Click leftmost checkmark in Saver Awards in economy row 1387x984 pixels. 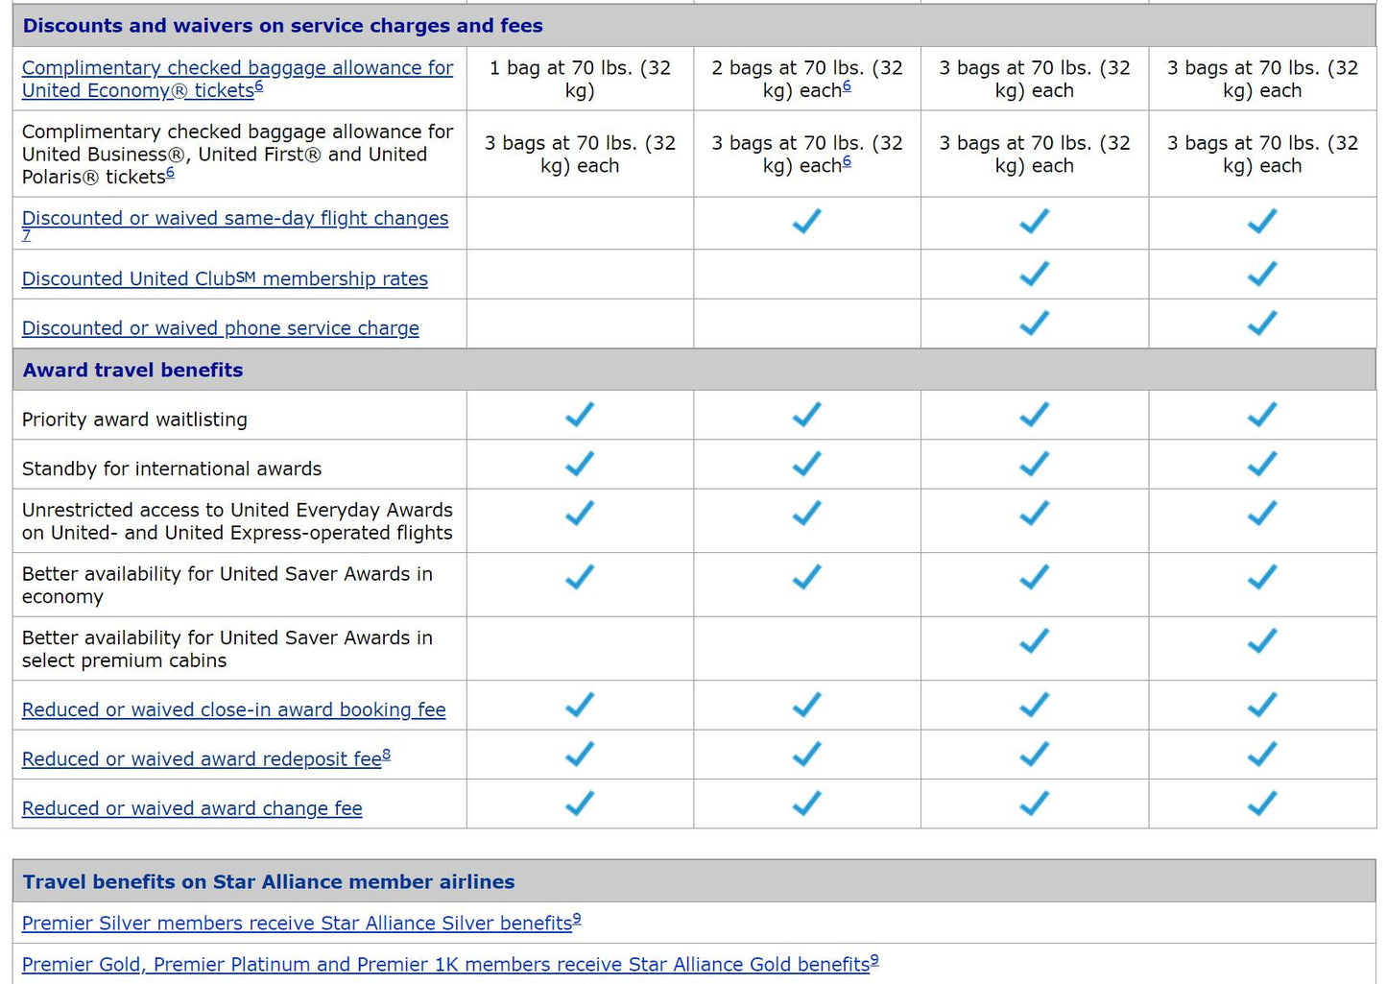(580, 577)
